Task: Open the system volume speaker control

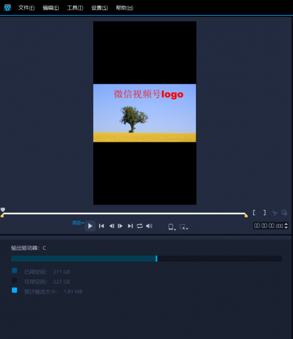Action: 149,226
